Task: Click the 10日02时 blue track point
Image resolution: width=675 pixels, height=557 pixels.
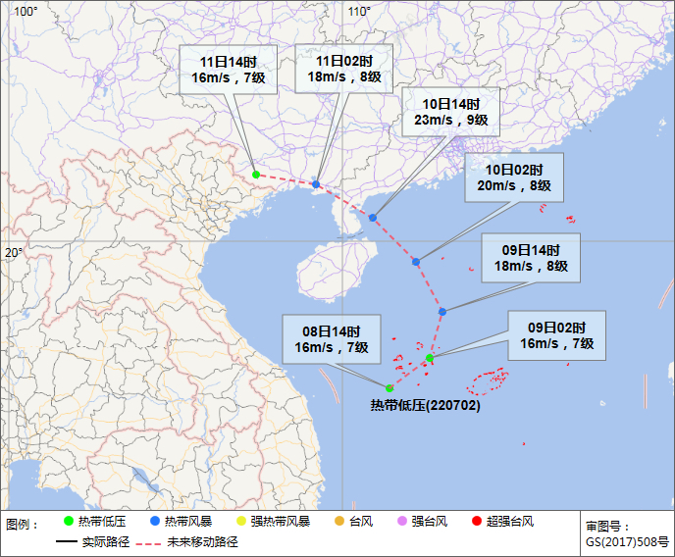Action: tap(416, 262)
